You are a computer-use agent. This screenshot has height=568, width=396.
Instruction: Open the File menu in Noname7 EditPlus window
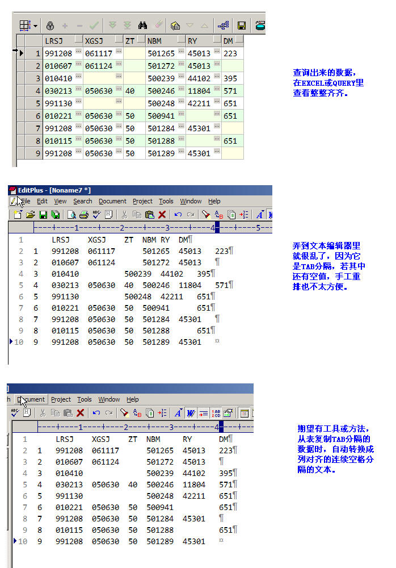24,202
